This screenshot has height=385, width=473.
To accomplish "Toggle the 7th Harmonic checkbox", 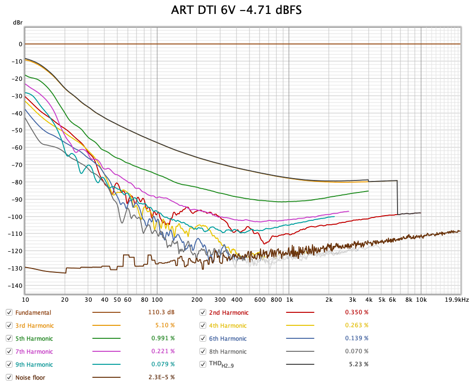I will (x=9, y=351).
